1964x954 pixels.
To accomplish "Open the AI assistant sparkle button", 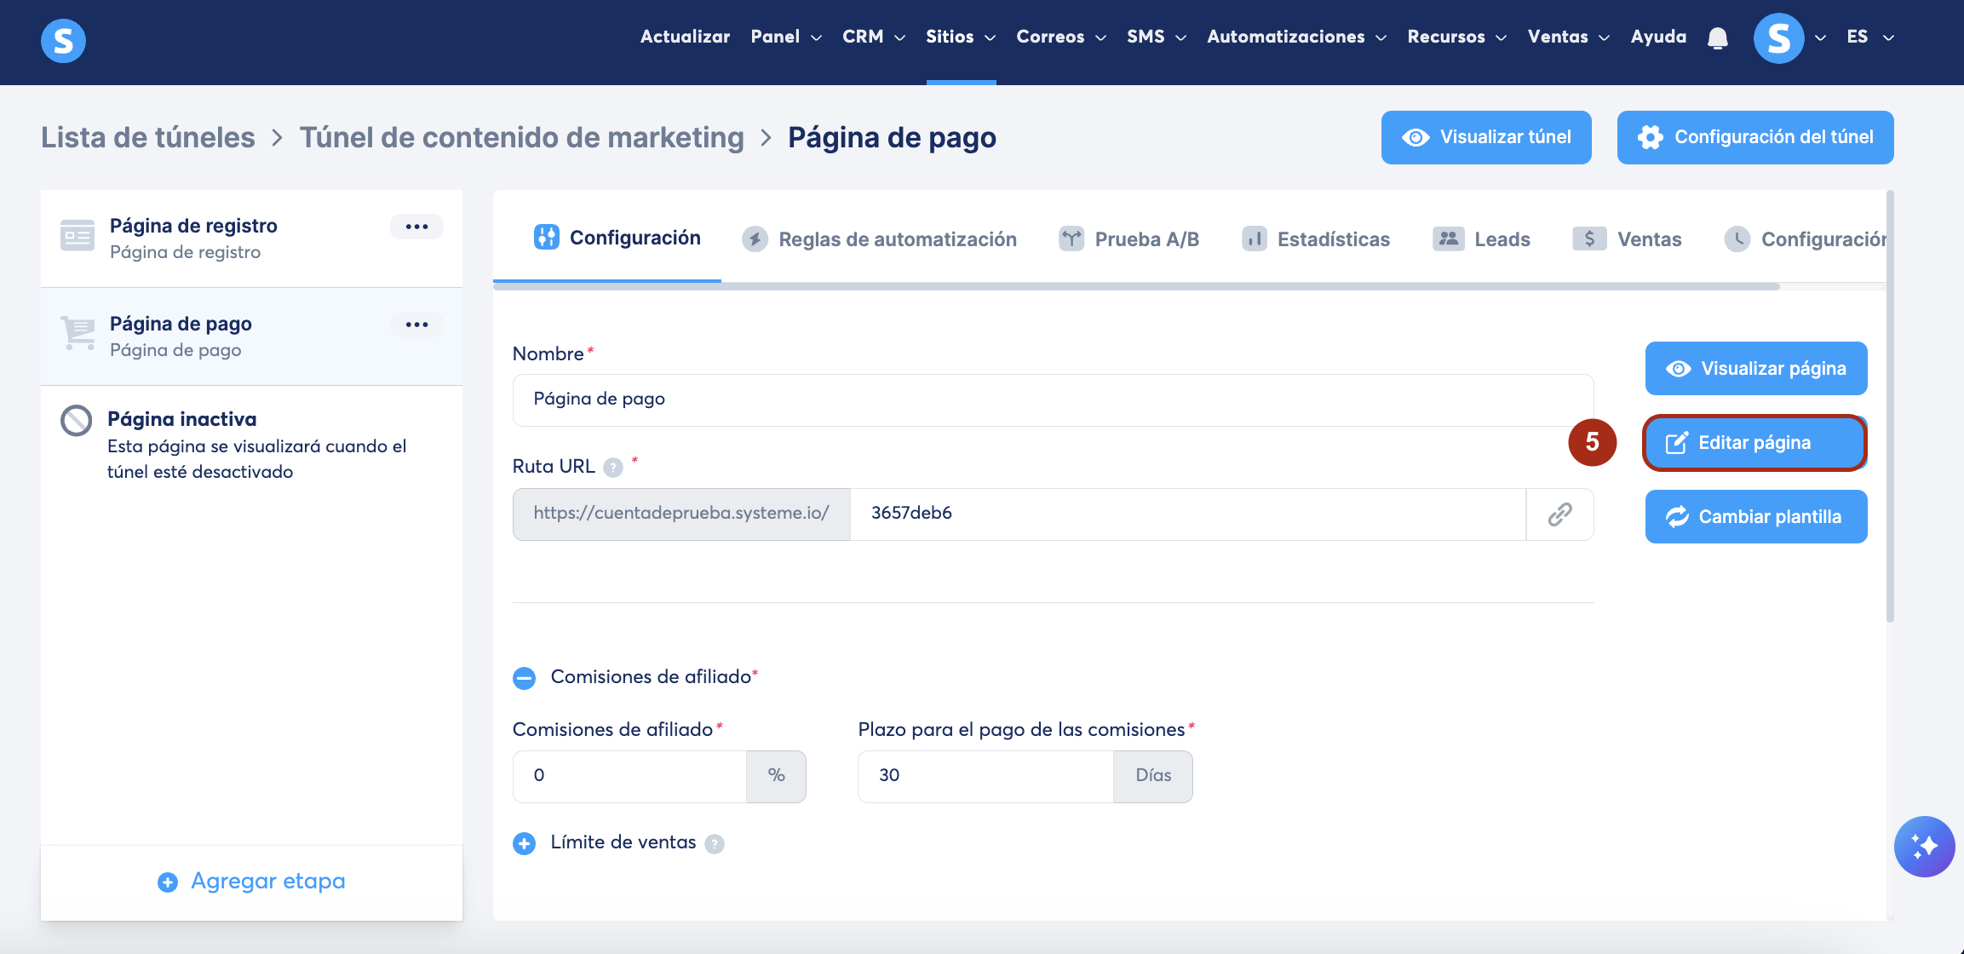I will (x=1923, y=846).
